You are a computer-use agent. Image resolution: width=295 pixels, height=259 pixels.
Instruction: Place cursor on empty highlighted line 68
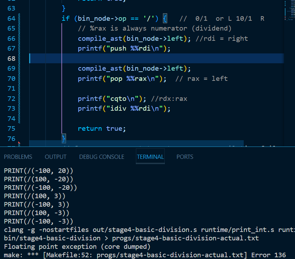140,58
